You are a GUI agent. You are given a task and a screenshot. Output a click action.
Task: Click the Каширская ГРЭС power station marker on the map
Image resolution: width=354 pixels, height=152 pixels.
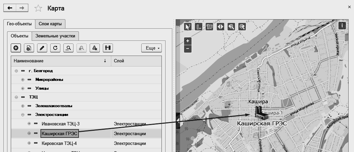[261, 113]
